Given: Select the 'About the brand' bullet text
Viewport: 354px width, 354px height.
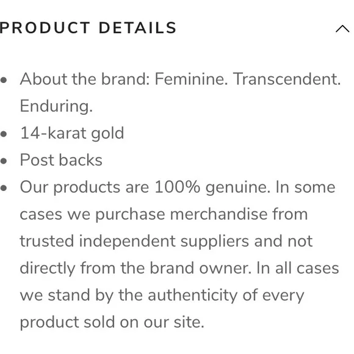Looking at the screenshot, I should coord(180,92).
